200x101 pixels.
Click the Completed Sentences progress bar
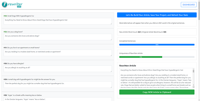click(157, 45)
